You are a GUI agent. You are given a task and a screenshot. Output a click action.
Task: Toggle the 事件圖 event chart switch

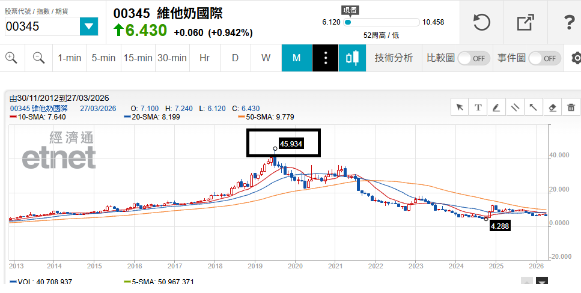click(545, 58)
